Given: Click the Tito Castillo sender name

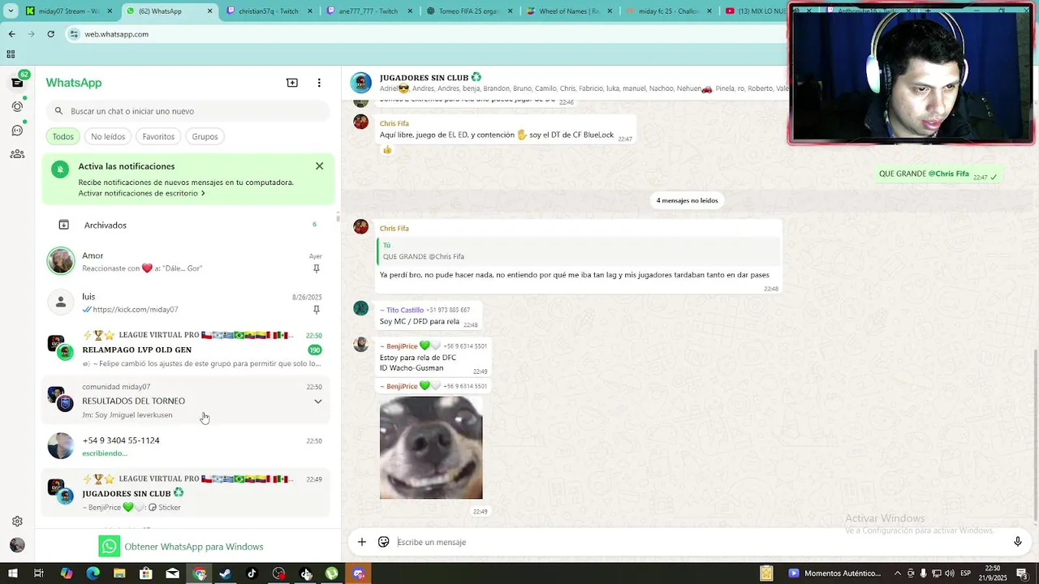Looking at the screenshot, I should [x=404, y=310].
